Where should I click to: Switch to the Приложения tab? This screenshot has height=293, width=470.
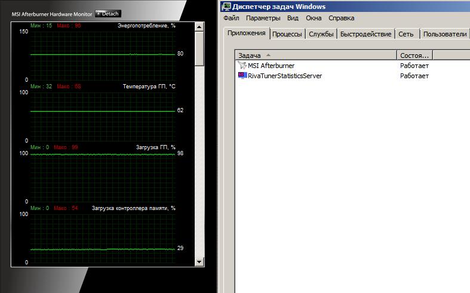click(x=247, y=33)
